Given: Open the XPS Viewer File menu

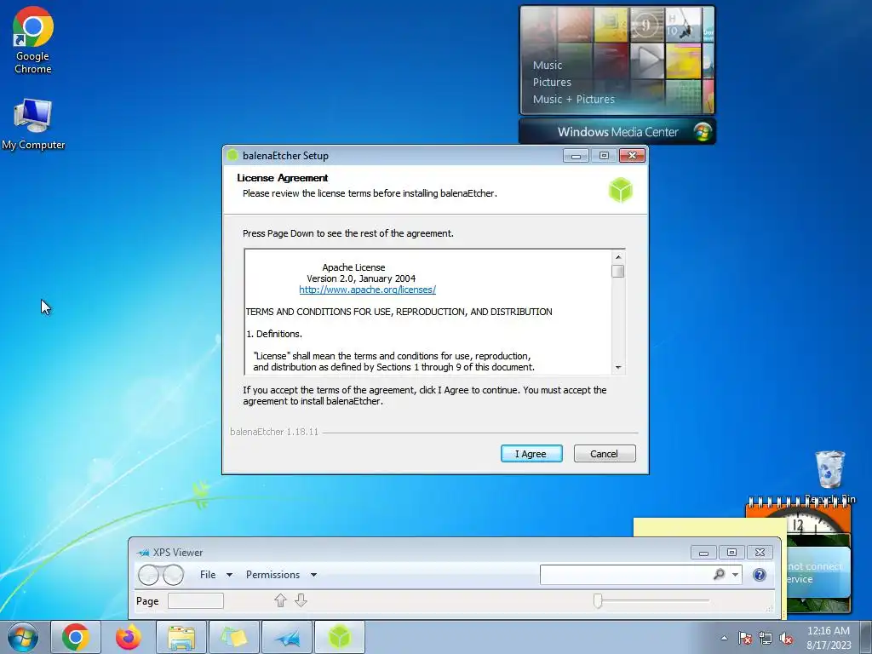Looking at the screenshot, I should 208,575.
